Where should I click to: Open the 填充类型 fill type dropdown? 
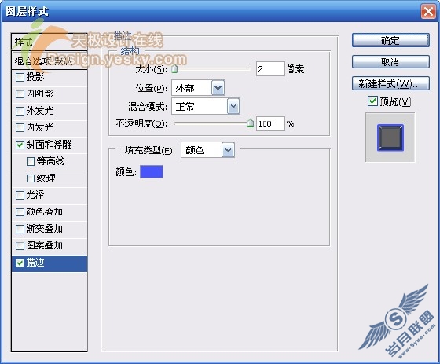click(x=228, y=150)
